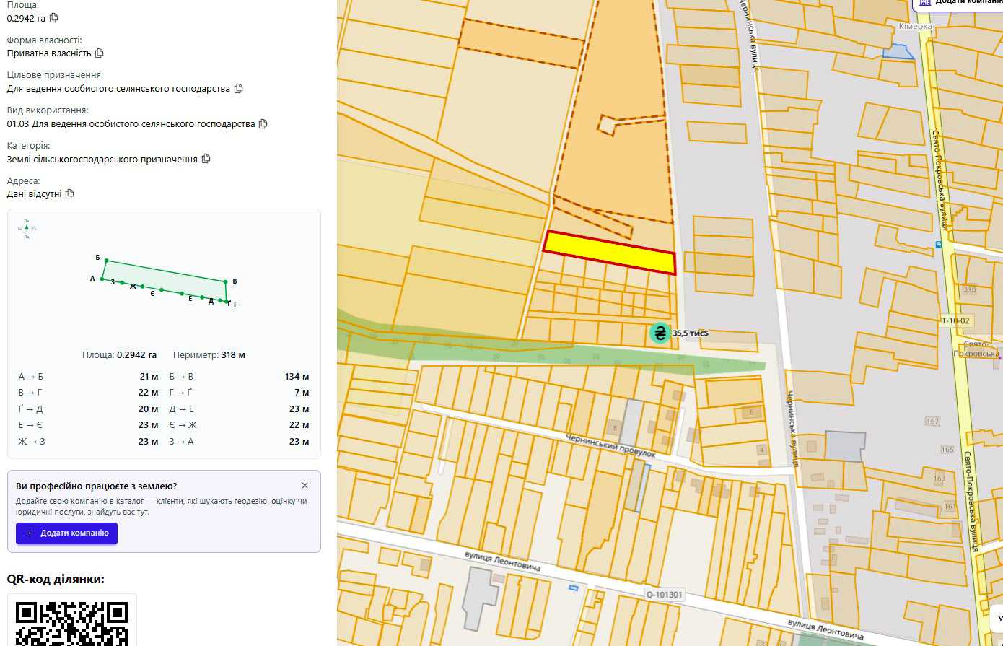Viewport: 1003px width, 646px height.
Task: Click the О-101301 road label
Action: pos(664,595)
